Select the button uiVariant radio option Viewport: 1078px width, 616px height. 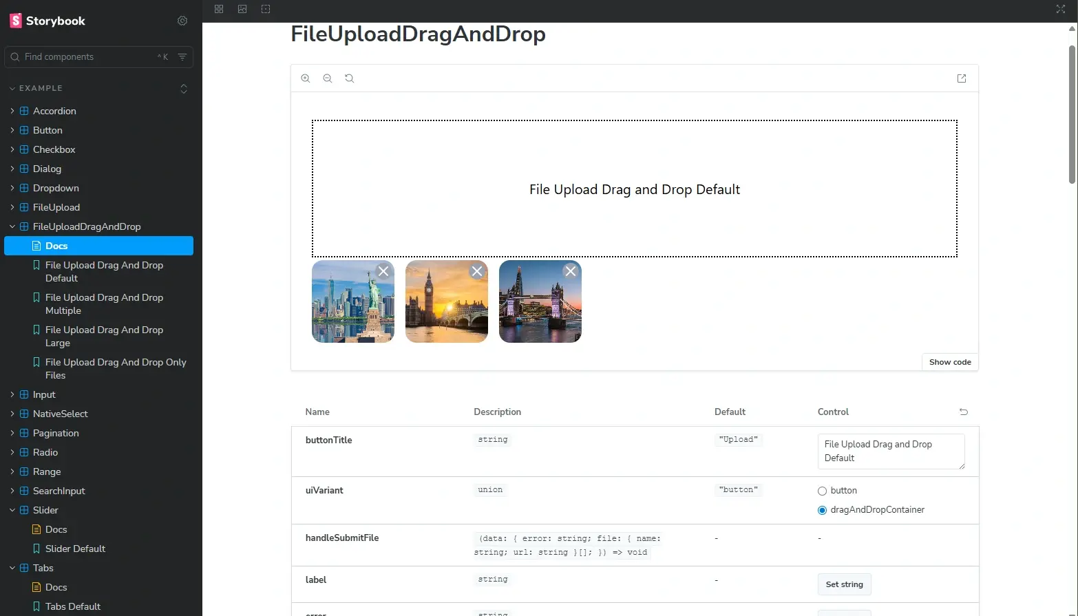click(822, 491)
